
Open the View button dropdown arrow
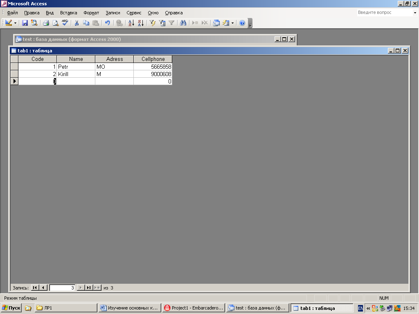pyautogui.click(x=15, y=23)
